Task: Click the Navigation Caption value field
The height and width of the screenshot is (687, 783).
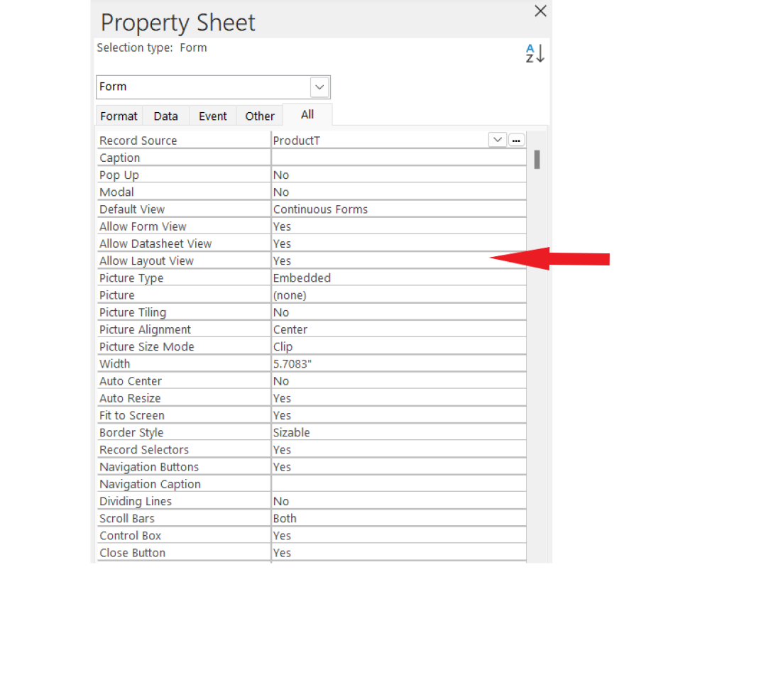Action: click(398, 484)
